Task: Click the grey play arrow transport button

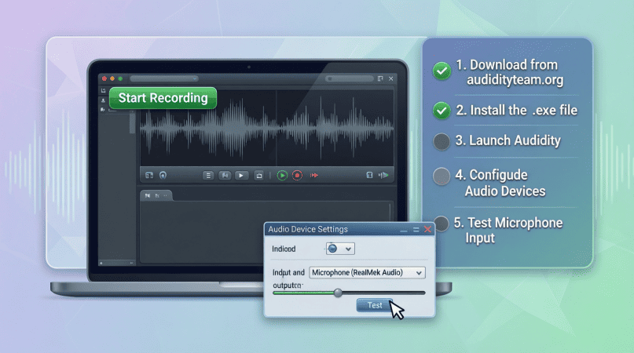Action: (241, 176)
